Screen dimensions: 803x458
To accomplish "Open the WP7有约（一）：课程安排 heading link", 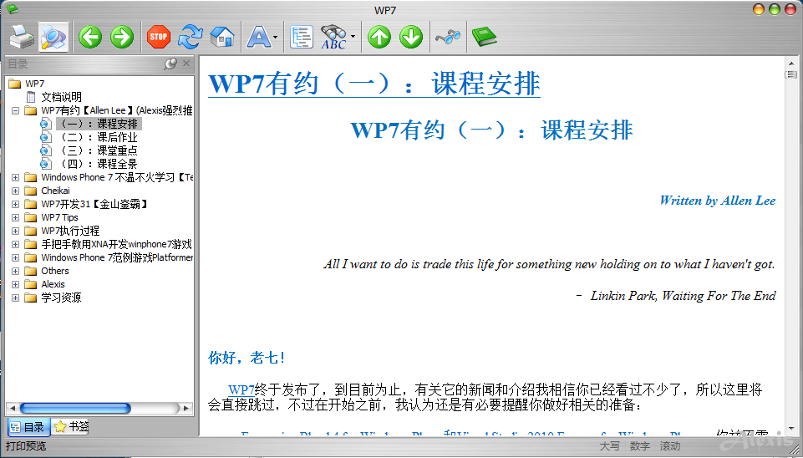I will pos(374,84).
